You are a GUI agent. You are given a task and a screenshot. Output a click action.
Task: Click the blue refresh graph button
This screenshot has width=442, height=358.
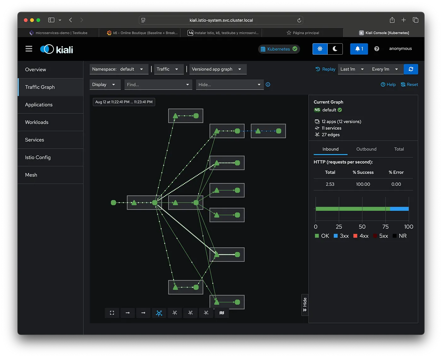(x=411, y=69)
